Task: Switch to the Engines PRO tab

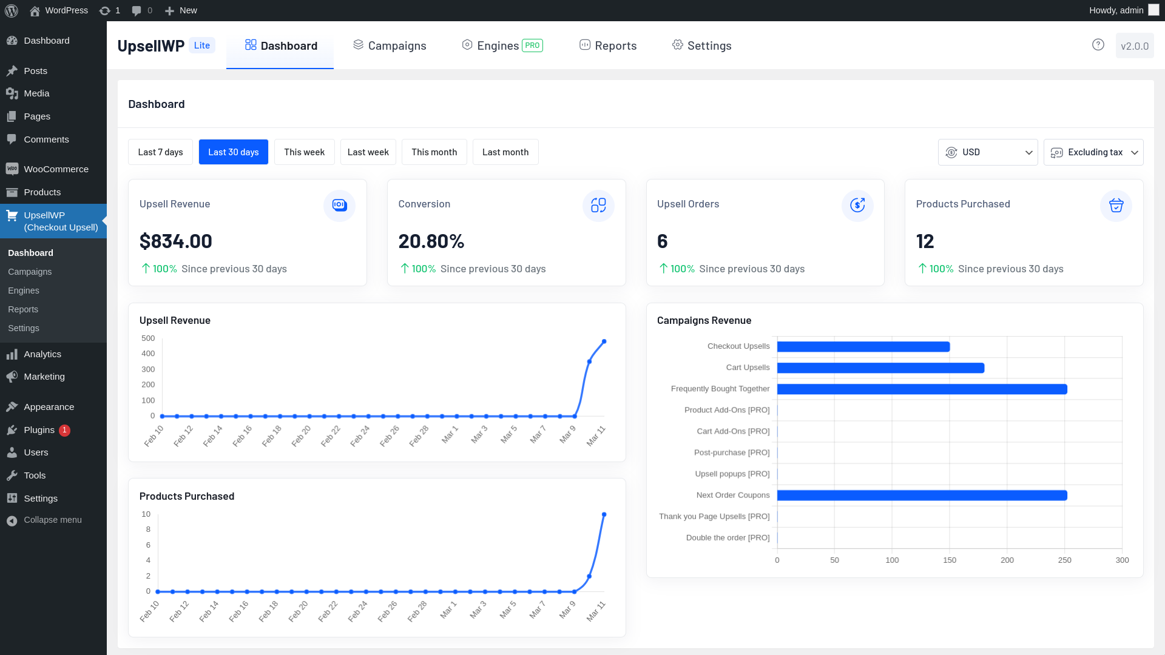Action: coord(502,45)
